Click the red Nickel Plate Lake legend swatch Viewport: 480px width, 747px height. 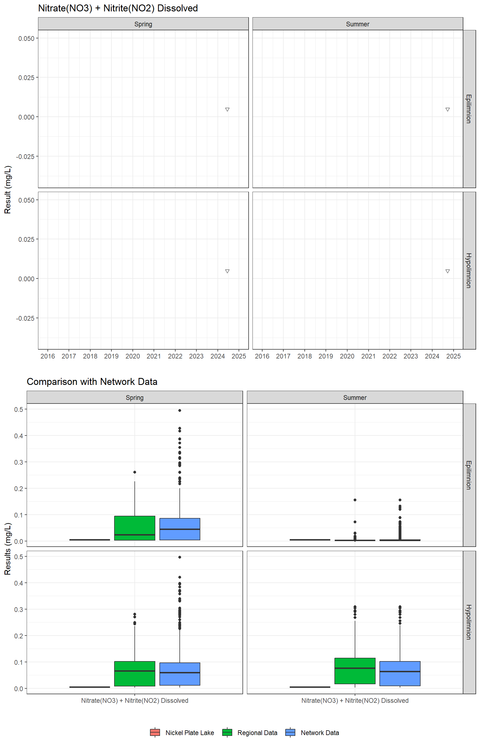155,732
